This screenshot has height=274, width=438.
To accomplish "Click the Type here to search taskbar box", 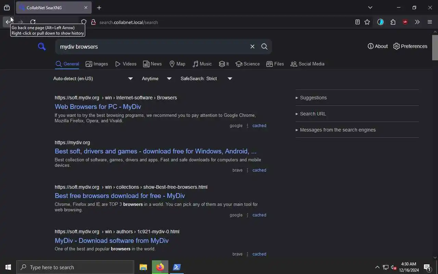I will coord(75,267).
